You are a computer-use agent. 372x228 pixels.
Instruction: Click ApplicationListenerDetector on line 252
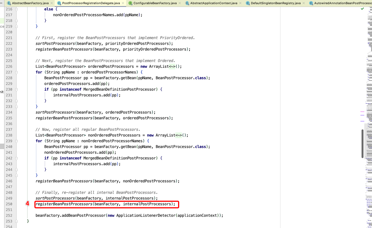point(146,215)
